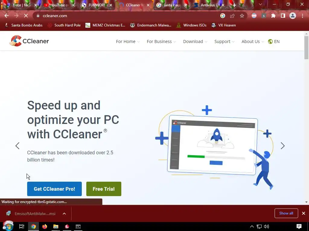
Task: Open the notifications action center
Action: [299, 226]
